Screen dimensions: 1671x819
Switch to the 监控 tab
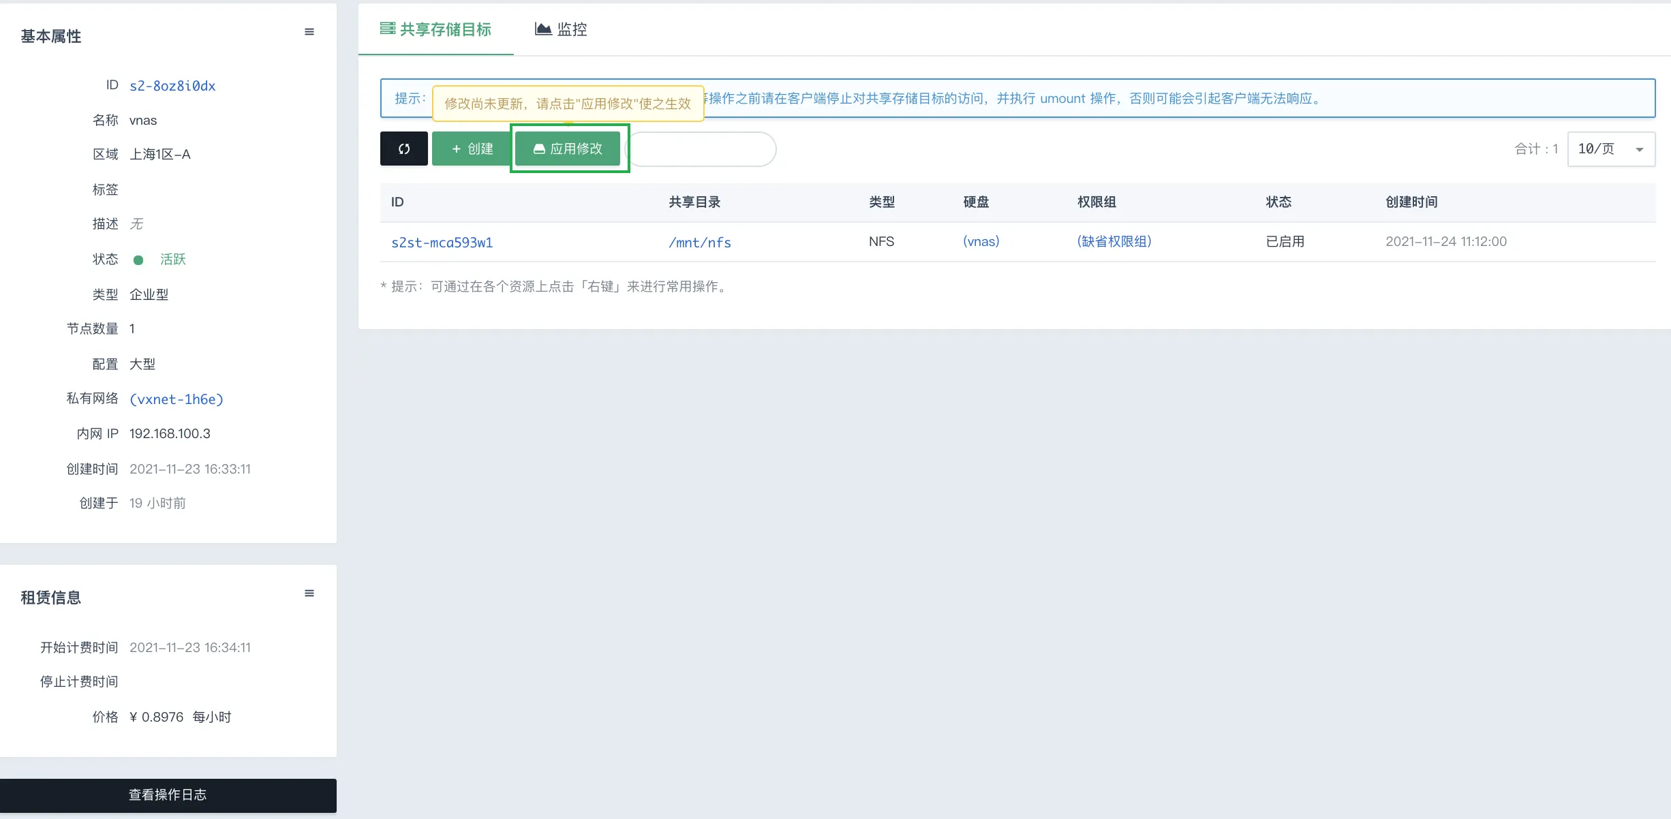(561, 29)
